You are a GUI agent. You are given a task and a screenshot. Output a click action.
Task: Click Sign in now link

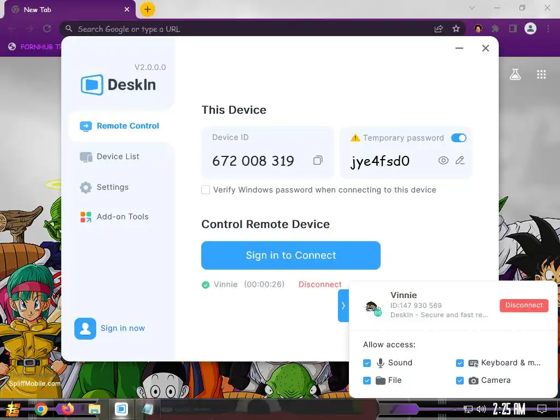coord(122,328)
